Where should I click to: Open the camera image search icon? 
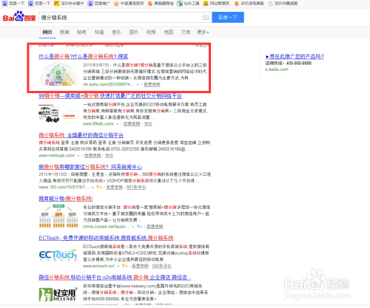pos(205,18)
